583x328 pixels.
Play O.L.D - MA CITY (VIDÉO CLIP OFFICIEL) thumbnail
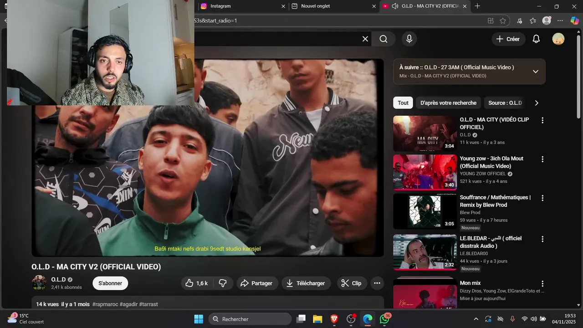click(x=425, y=133)
